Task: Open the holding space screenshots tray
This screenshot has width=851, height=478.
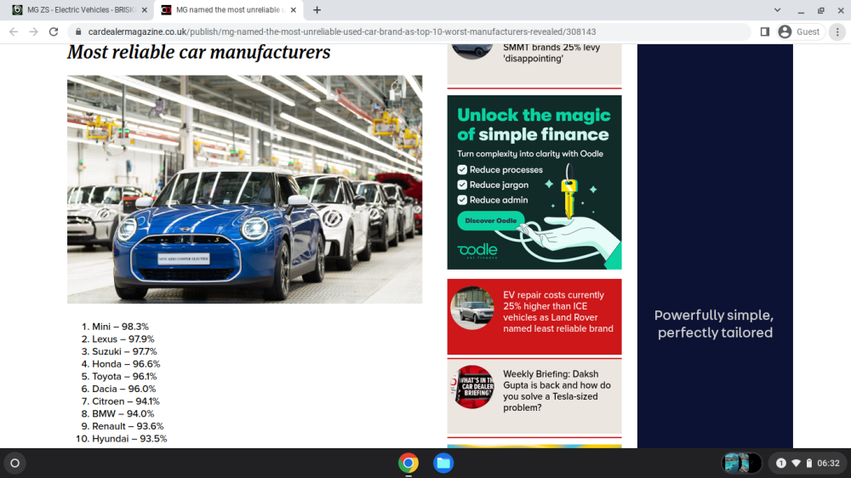Action: (741, 464)
